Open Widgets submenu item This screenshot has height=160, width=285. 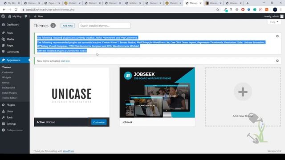(7, 77)
